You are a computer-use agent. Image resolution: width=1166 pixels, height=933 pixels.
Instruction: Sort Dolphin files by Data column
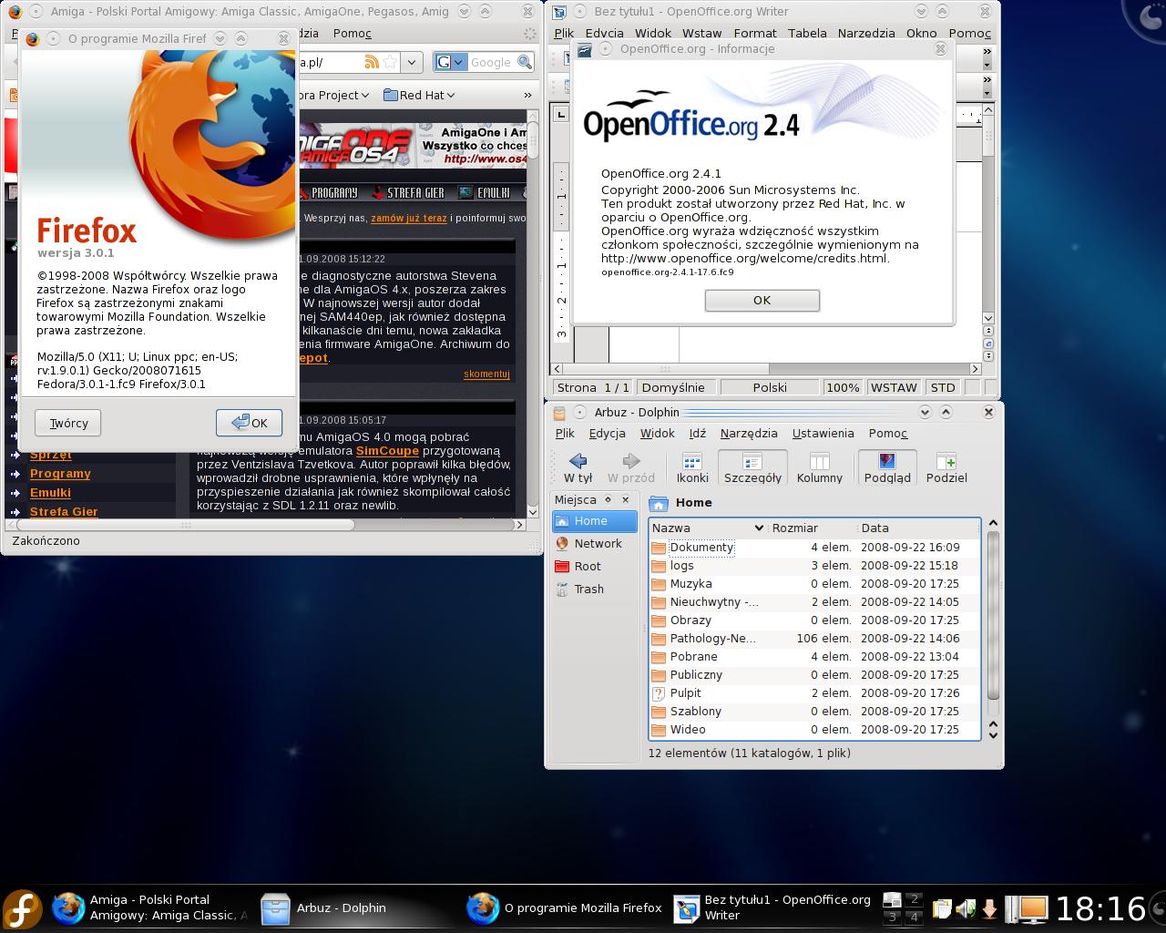click(x=918, y=528)
